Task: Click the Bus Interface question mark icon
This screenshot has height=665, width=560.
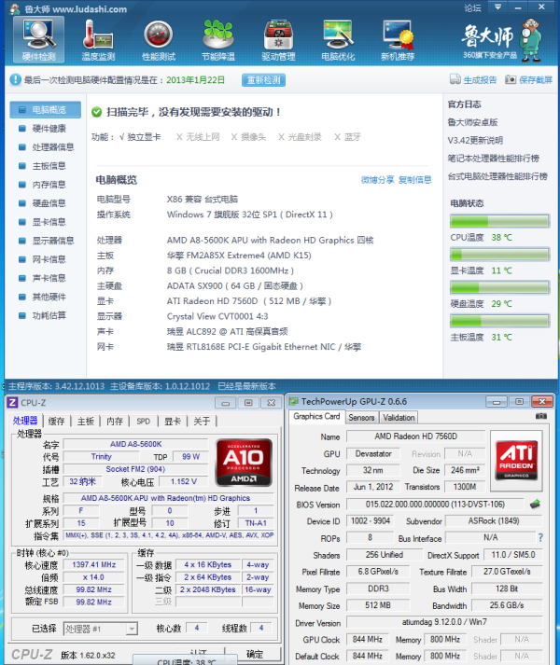Action: (540, 537)
